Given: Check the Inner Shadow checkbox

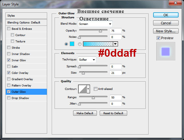Looking at the screenshot, I should [x=9, y=54].
